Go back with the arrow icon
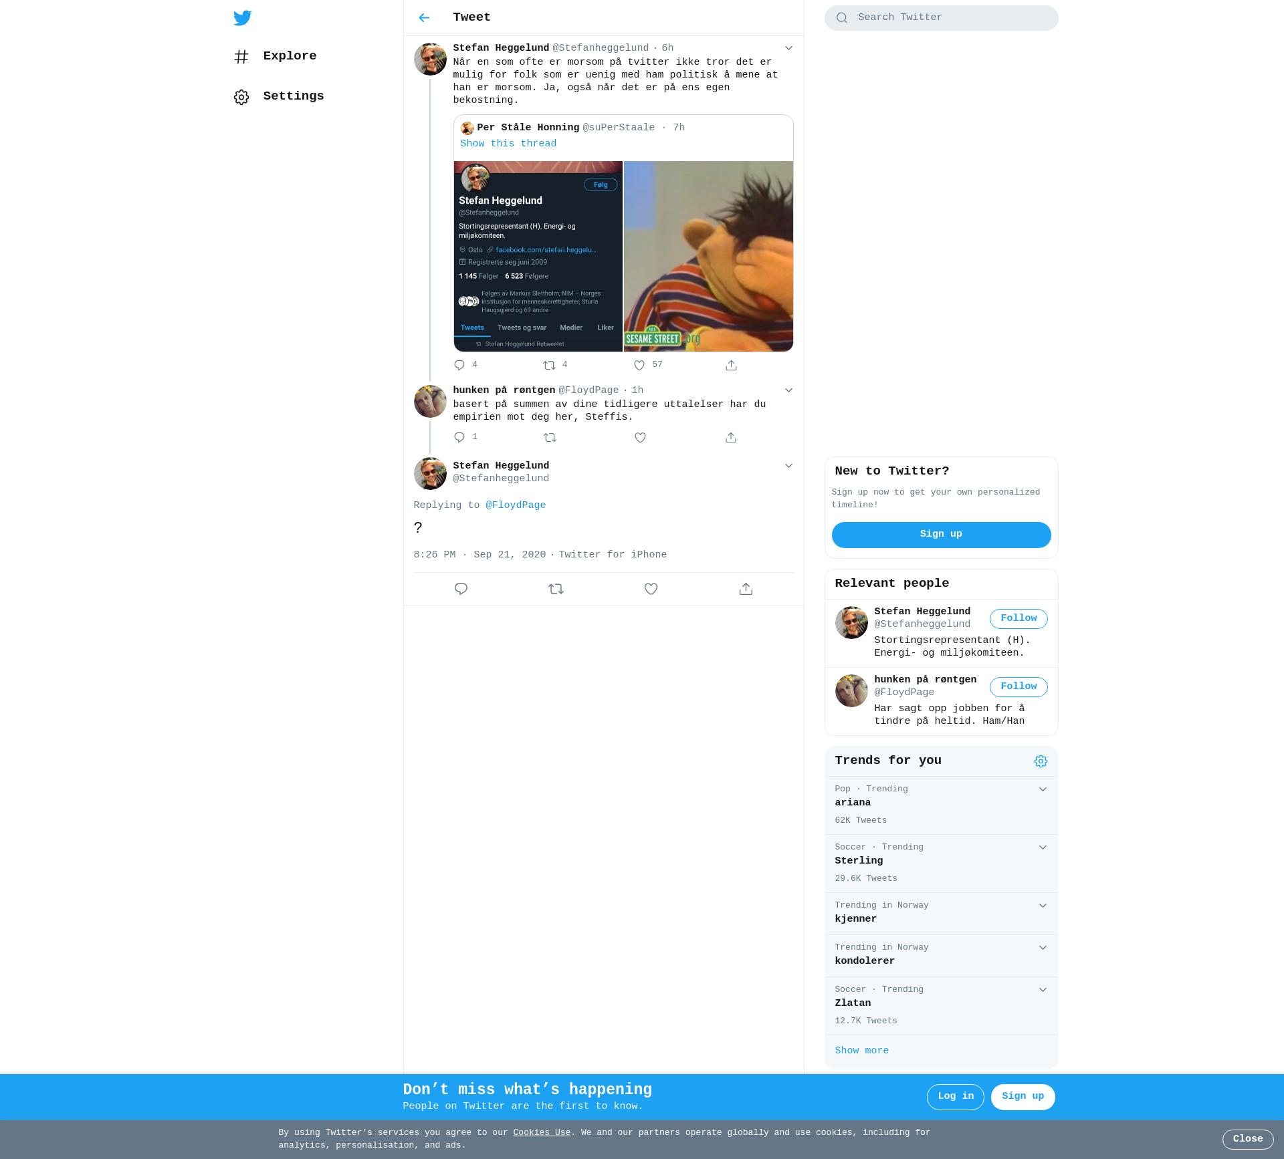The image size is (1284, 1159). (x=424, y=17)
